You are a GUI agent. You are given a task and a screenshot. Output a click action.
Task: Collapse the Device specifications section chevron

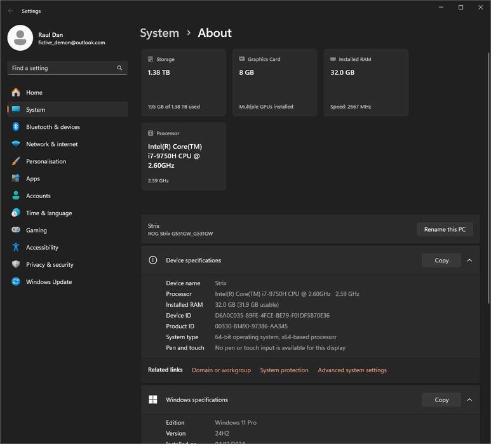469,260
